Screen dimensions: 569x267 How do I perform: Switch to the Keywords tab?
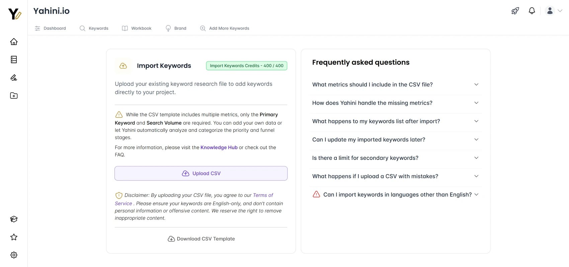pyautogui.click(x=94, y=28)
